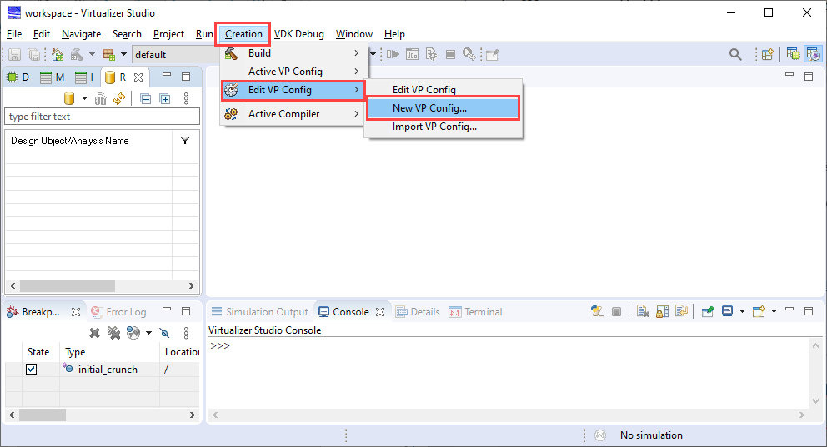Open the dropdown arrow beside the grid config icon
The height and width of the screenshot is (447, 827).
coord(123,54)
